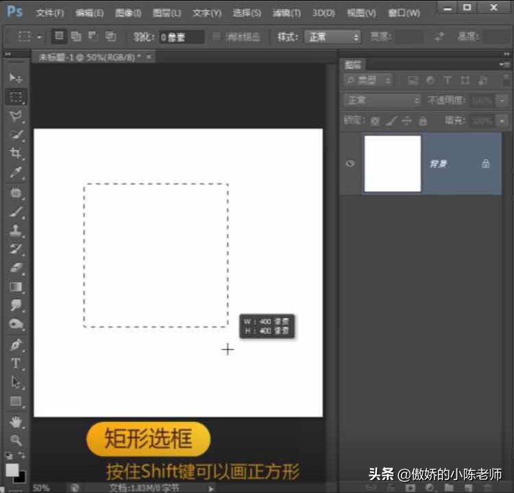Viewport: 514px width, 493px height.
Task: Open the 图层(L) menu
Action: coord(167,13)
